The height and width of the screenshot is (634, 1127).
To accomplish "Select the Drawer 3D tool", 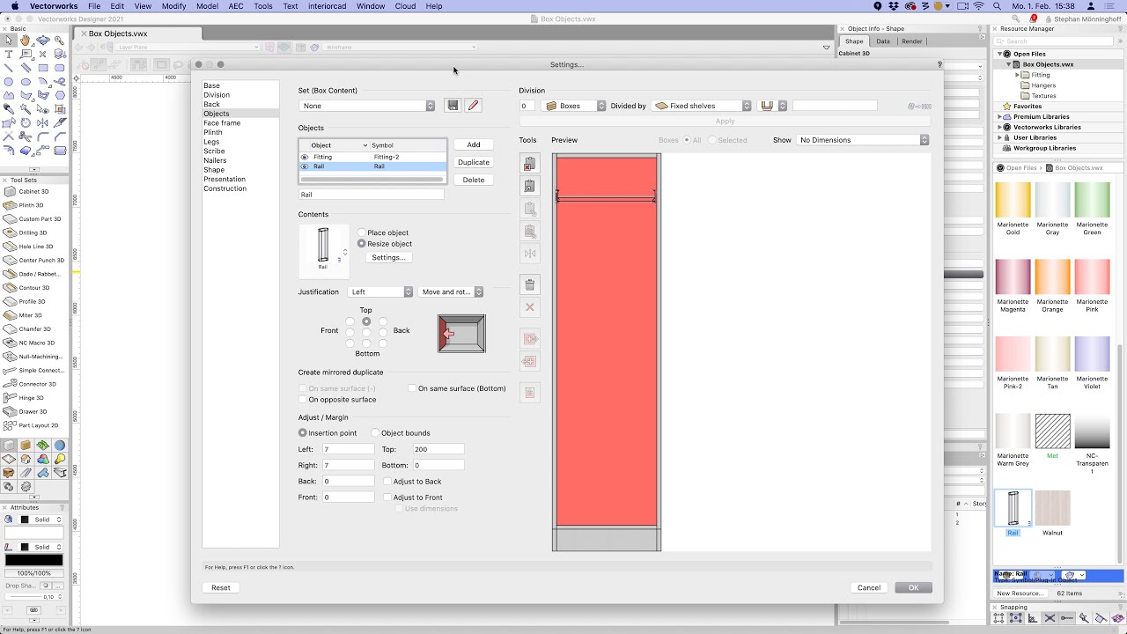I will click(x=33, y=411).
